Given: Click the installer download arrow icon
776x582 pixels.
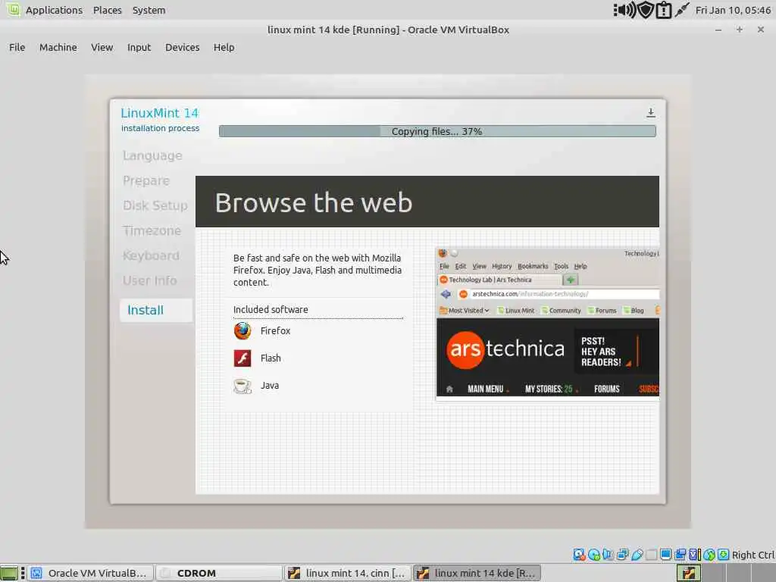Looking at the screenshot, I should tap(651, 113).
